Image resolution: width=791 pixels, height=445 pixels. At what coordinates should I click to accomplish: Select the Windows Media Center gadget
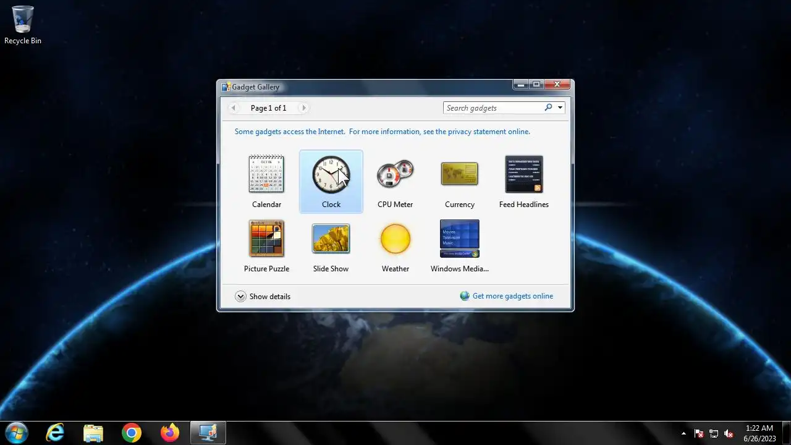coord(460,239)
